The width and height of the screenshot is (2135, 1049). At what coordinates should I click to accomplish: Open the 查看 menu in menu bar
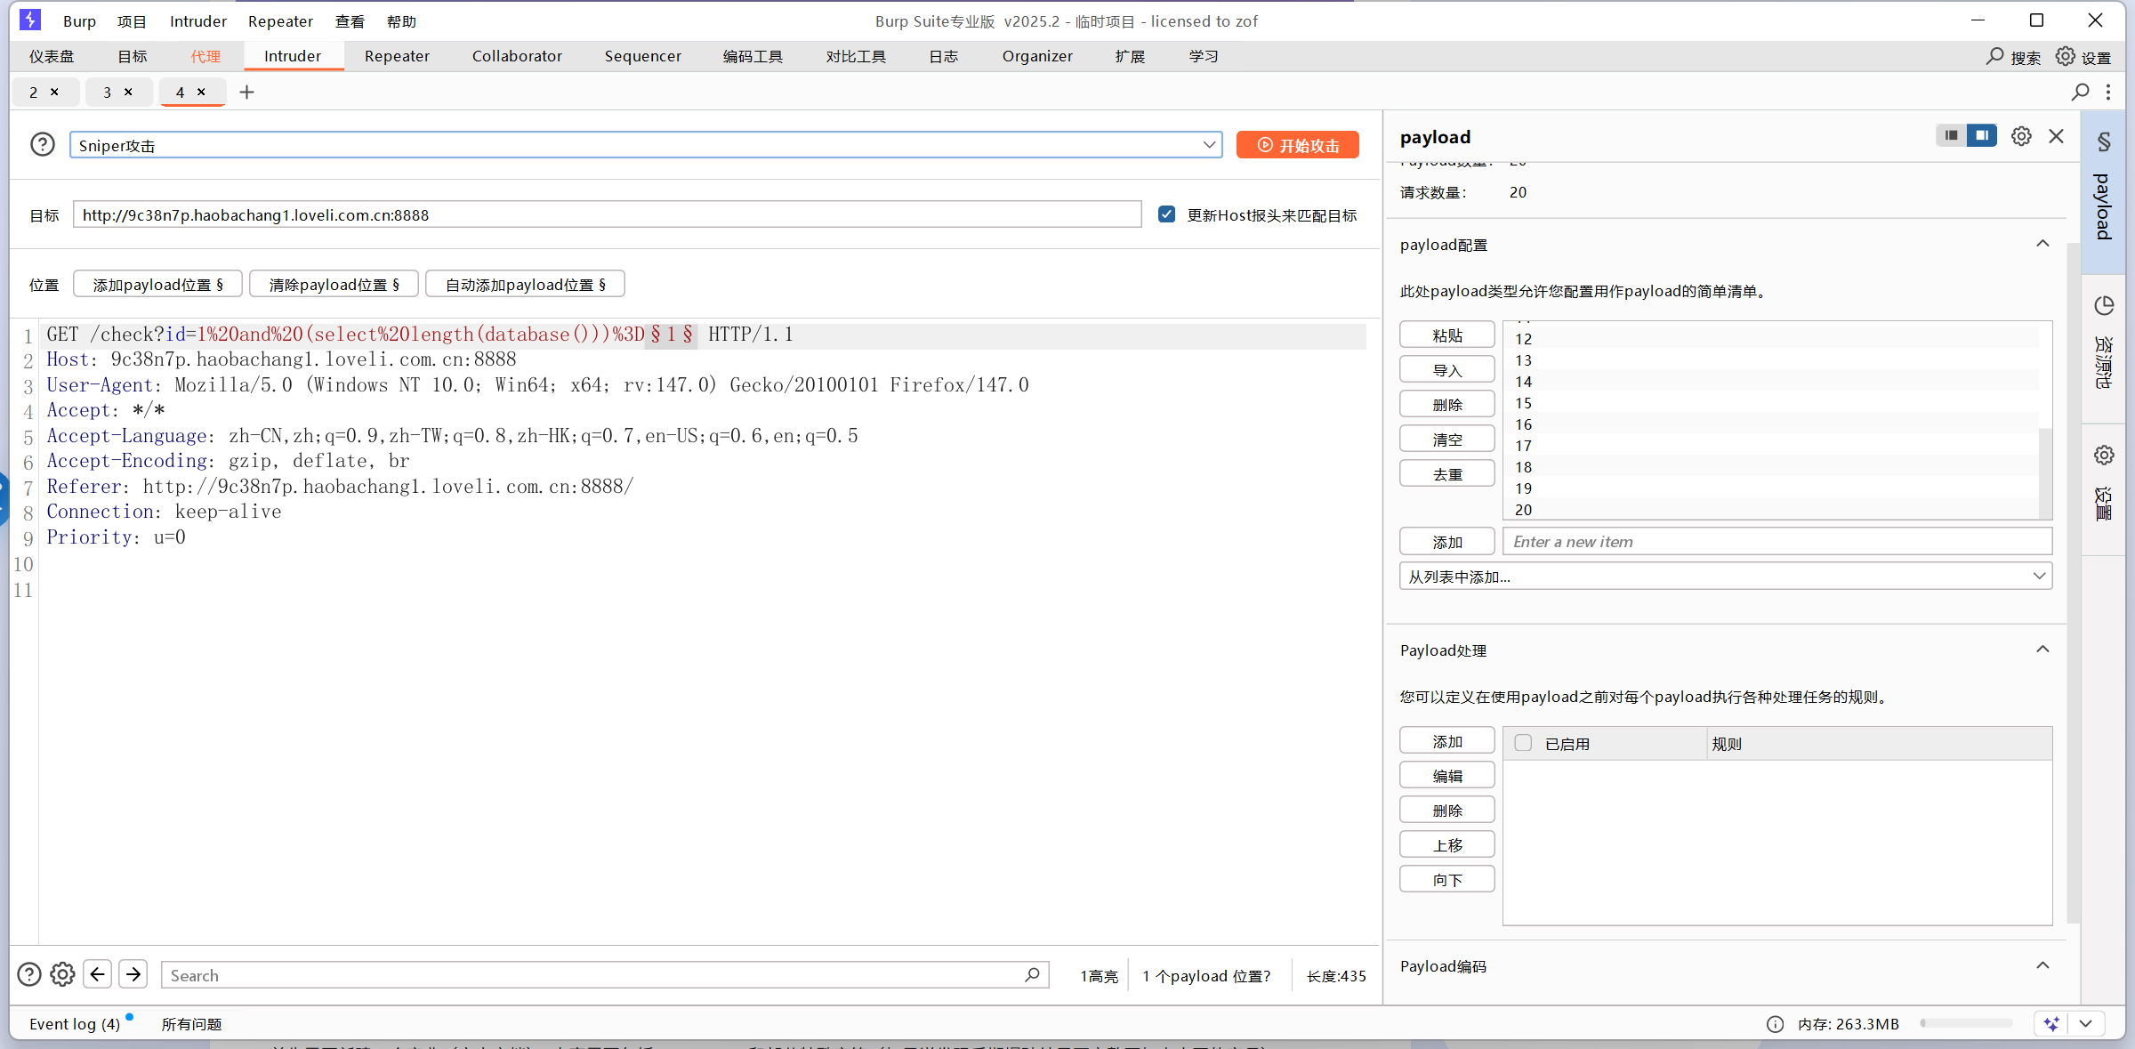point(350,21)
